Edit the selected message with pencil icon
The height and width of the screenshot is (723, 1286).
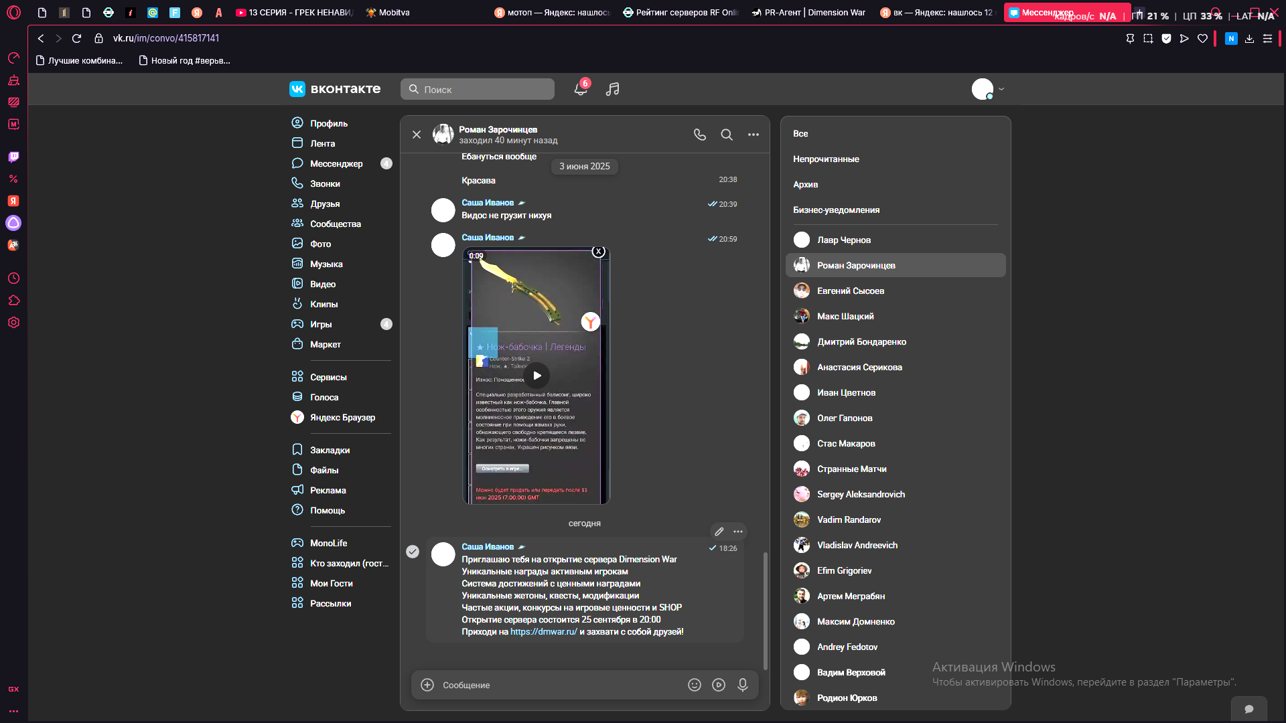pos(719,532)
